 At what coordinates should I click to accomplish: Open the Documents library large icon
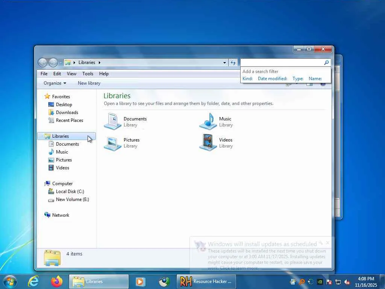(112, 122)
